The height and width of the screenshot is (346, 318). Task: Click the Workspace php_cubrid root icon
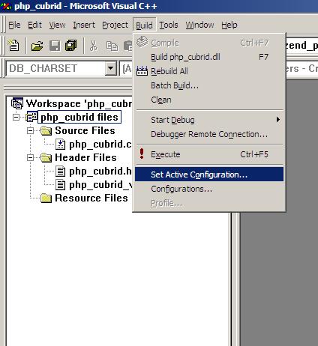pos(17,103)
